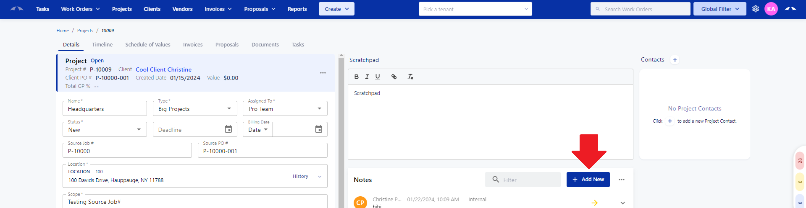The image size is (806, 208).
Task: Expand Christine's note with the chevron
Action: click(622, 203)
